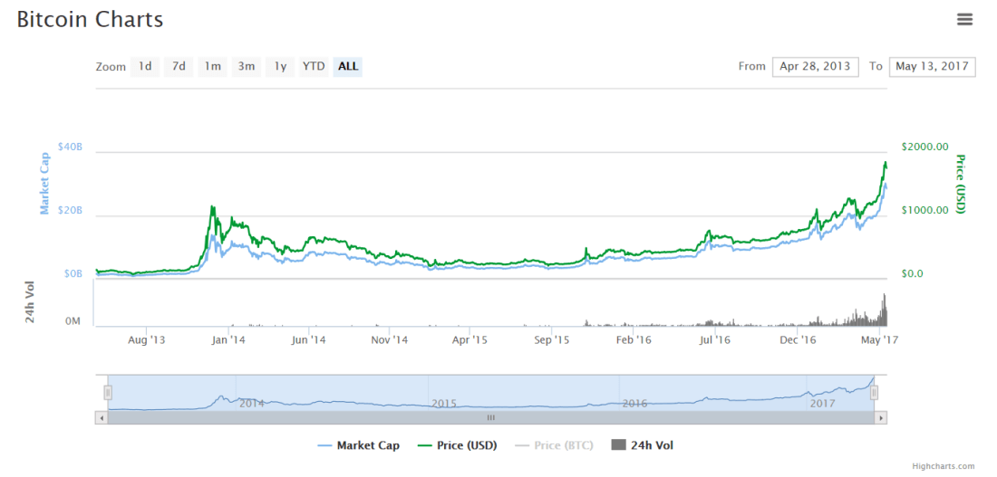The width and height of the screenshot is (997, 477).
Task: Toggle Price (USD) series in legend
Action: tap(457, 445)
